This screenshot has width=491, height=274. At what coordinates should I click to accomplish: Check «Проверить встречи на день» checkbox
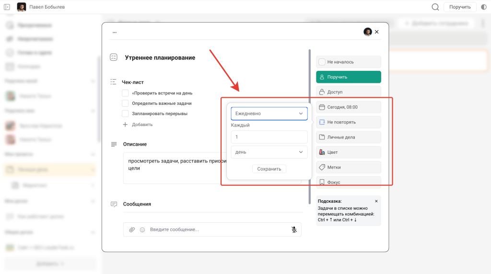[x=125, y=93]
